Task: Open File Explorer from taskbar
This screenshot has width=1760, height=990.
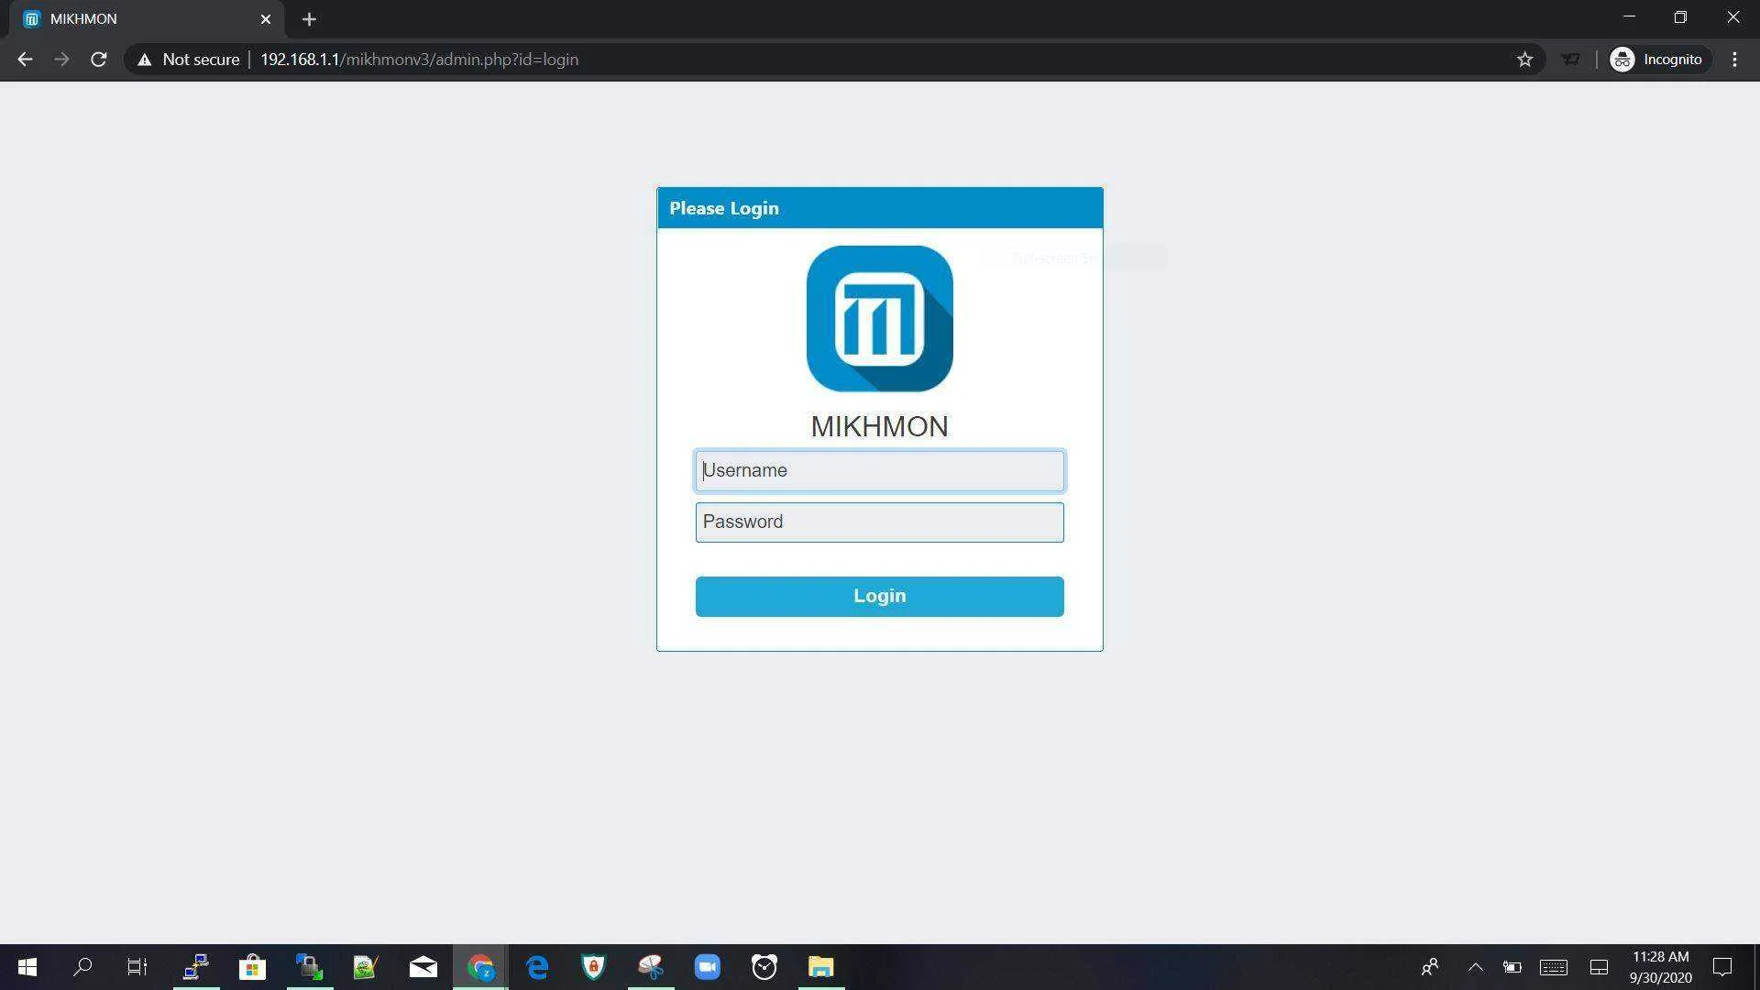Action: [820, 967]
